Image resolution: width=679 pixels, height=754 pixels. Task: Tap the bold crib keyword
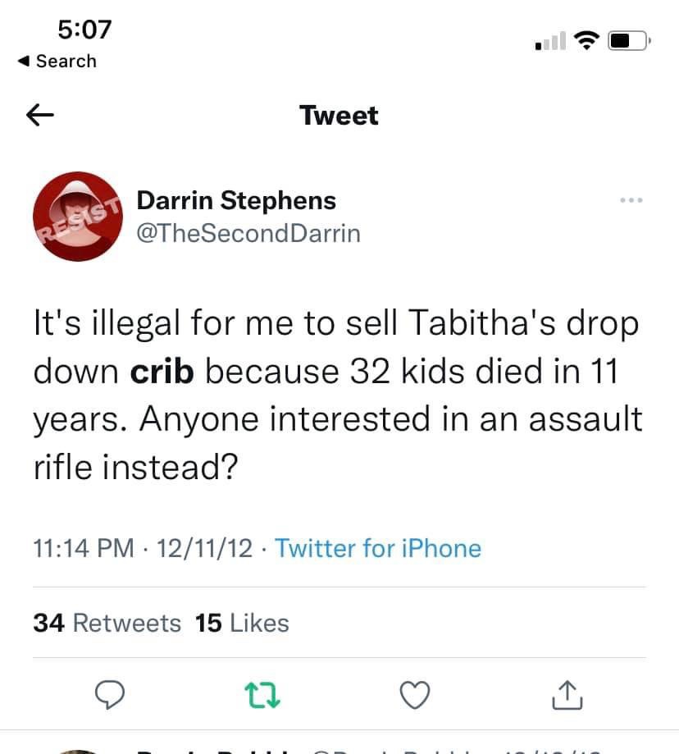point(162,371)
